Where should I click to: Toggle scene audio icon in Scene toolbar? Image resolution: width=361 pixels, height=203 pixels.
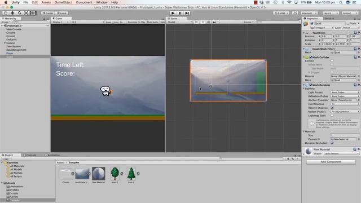coord(208,22)
